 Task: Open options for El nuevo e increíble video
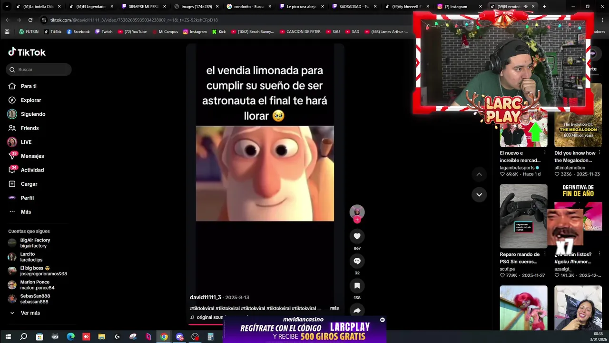click(x=545, y=153)
